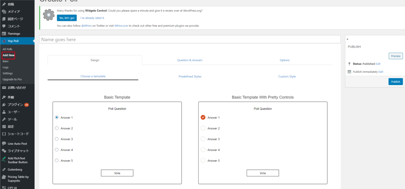Click the Line Auto Post chat icon
Viewport: 405px width, 189px height.
pyautogui.click(x=4, y=144)
